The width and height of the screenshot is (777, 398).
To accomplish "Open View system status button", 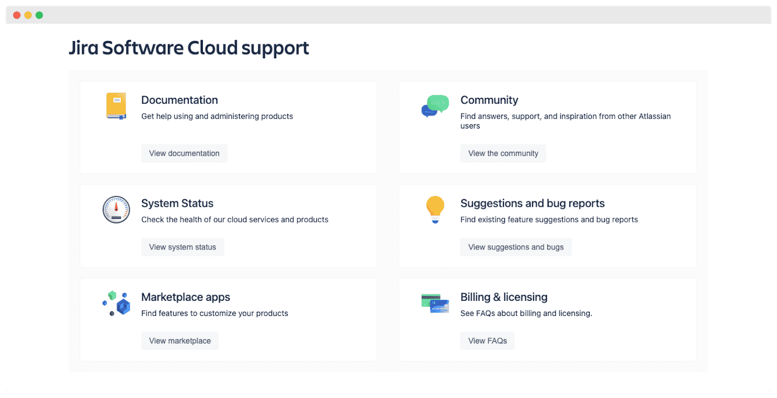I will [x=182, y=247].
